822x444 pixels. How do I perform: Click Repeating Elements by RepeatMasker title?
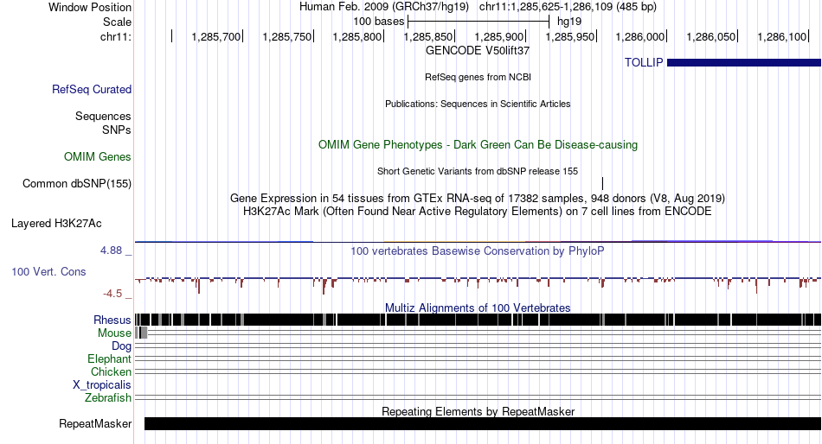click(478, 411)
